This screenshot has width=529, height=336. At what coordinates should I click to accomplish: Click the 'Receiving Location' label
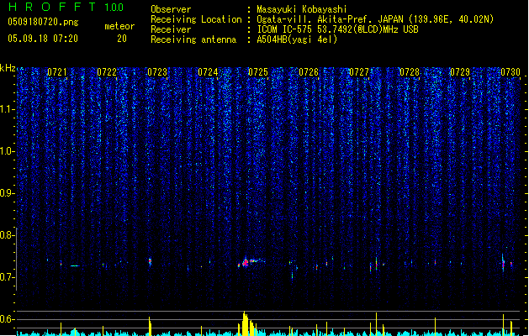[196, 19]
